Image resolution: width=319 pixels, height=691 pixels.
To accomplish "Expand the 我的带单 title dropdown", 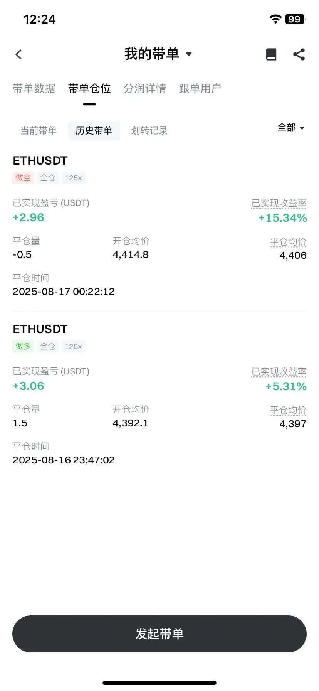I will tap(158, 54).
